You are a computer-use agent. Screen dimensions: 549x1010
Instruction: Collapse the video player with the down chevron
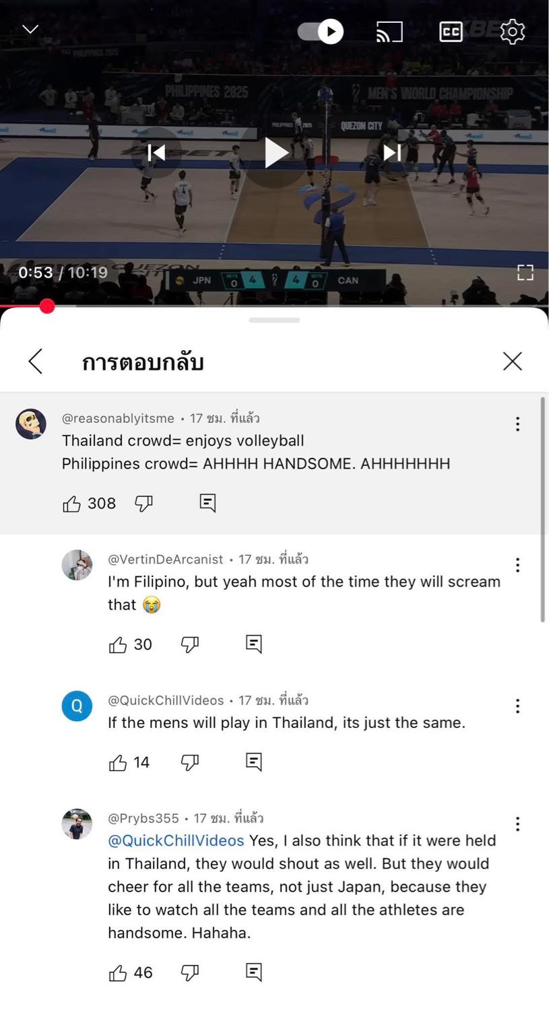click(30, 29)
